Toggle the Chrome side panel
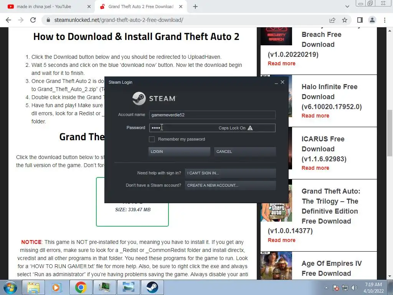 360,20
